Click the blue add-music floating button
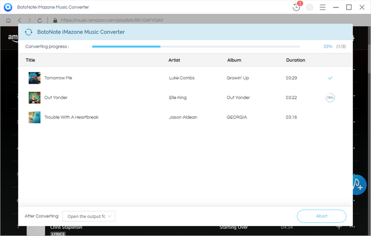Screen dimensions: 371x236 pyautogui.click(x=360, y=185)
